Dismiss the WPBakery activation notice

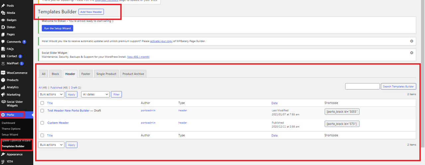[412, 41]
